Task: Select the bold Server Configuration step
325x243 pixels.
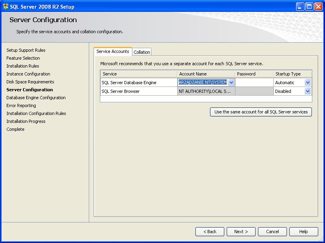Action: pyautogui.click(x=30, y=90)
